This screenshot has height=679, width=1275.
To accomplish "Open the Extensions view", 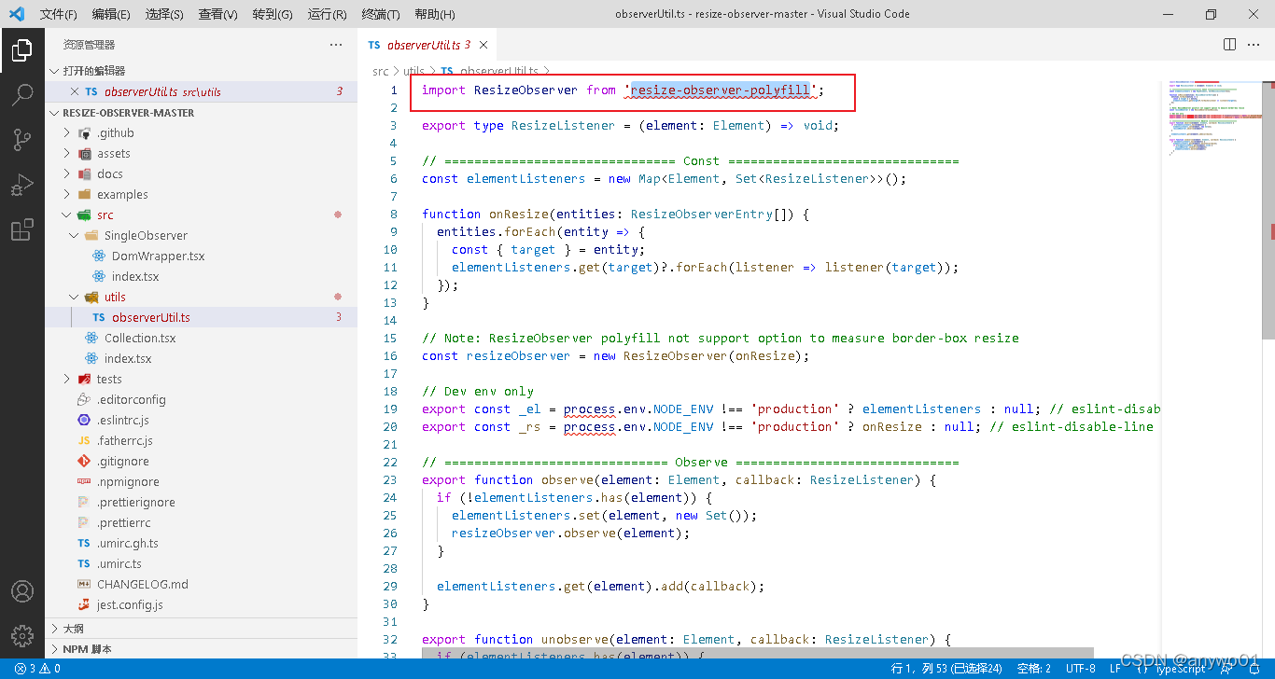I will click(22, 229).
